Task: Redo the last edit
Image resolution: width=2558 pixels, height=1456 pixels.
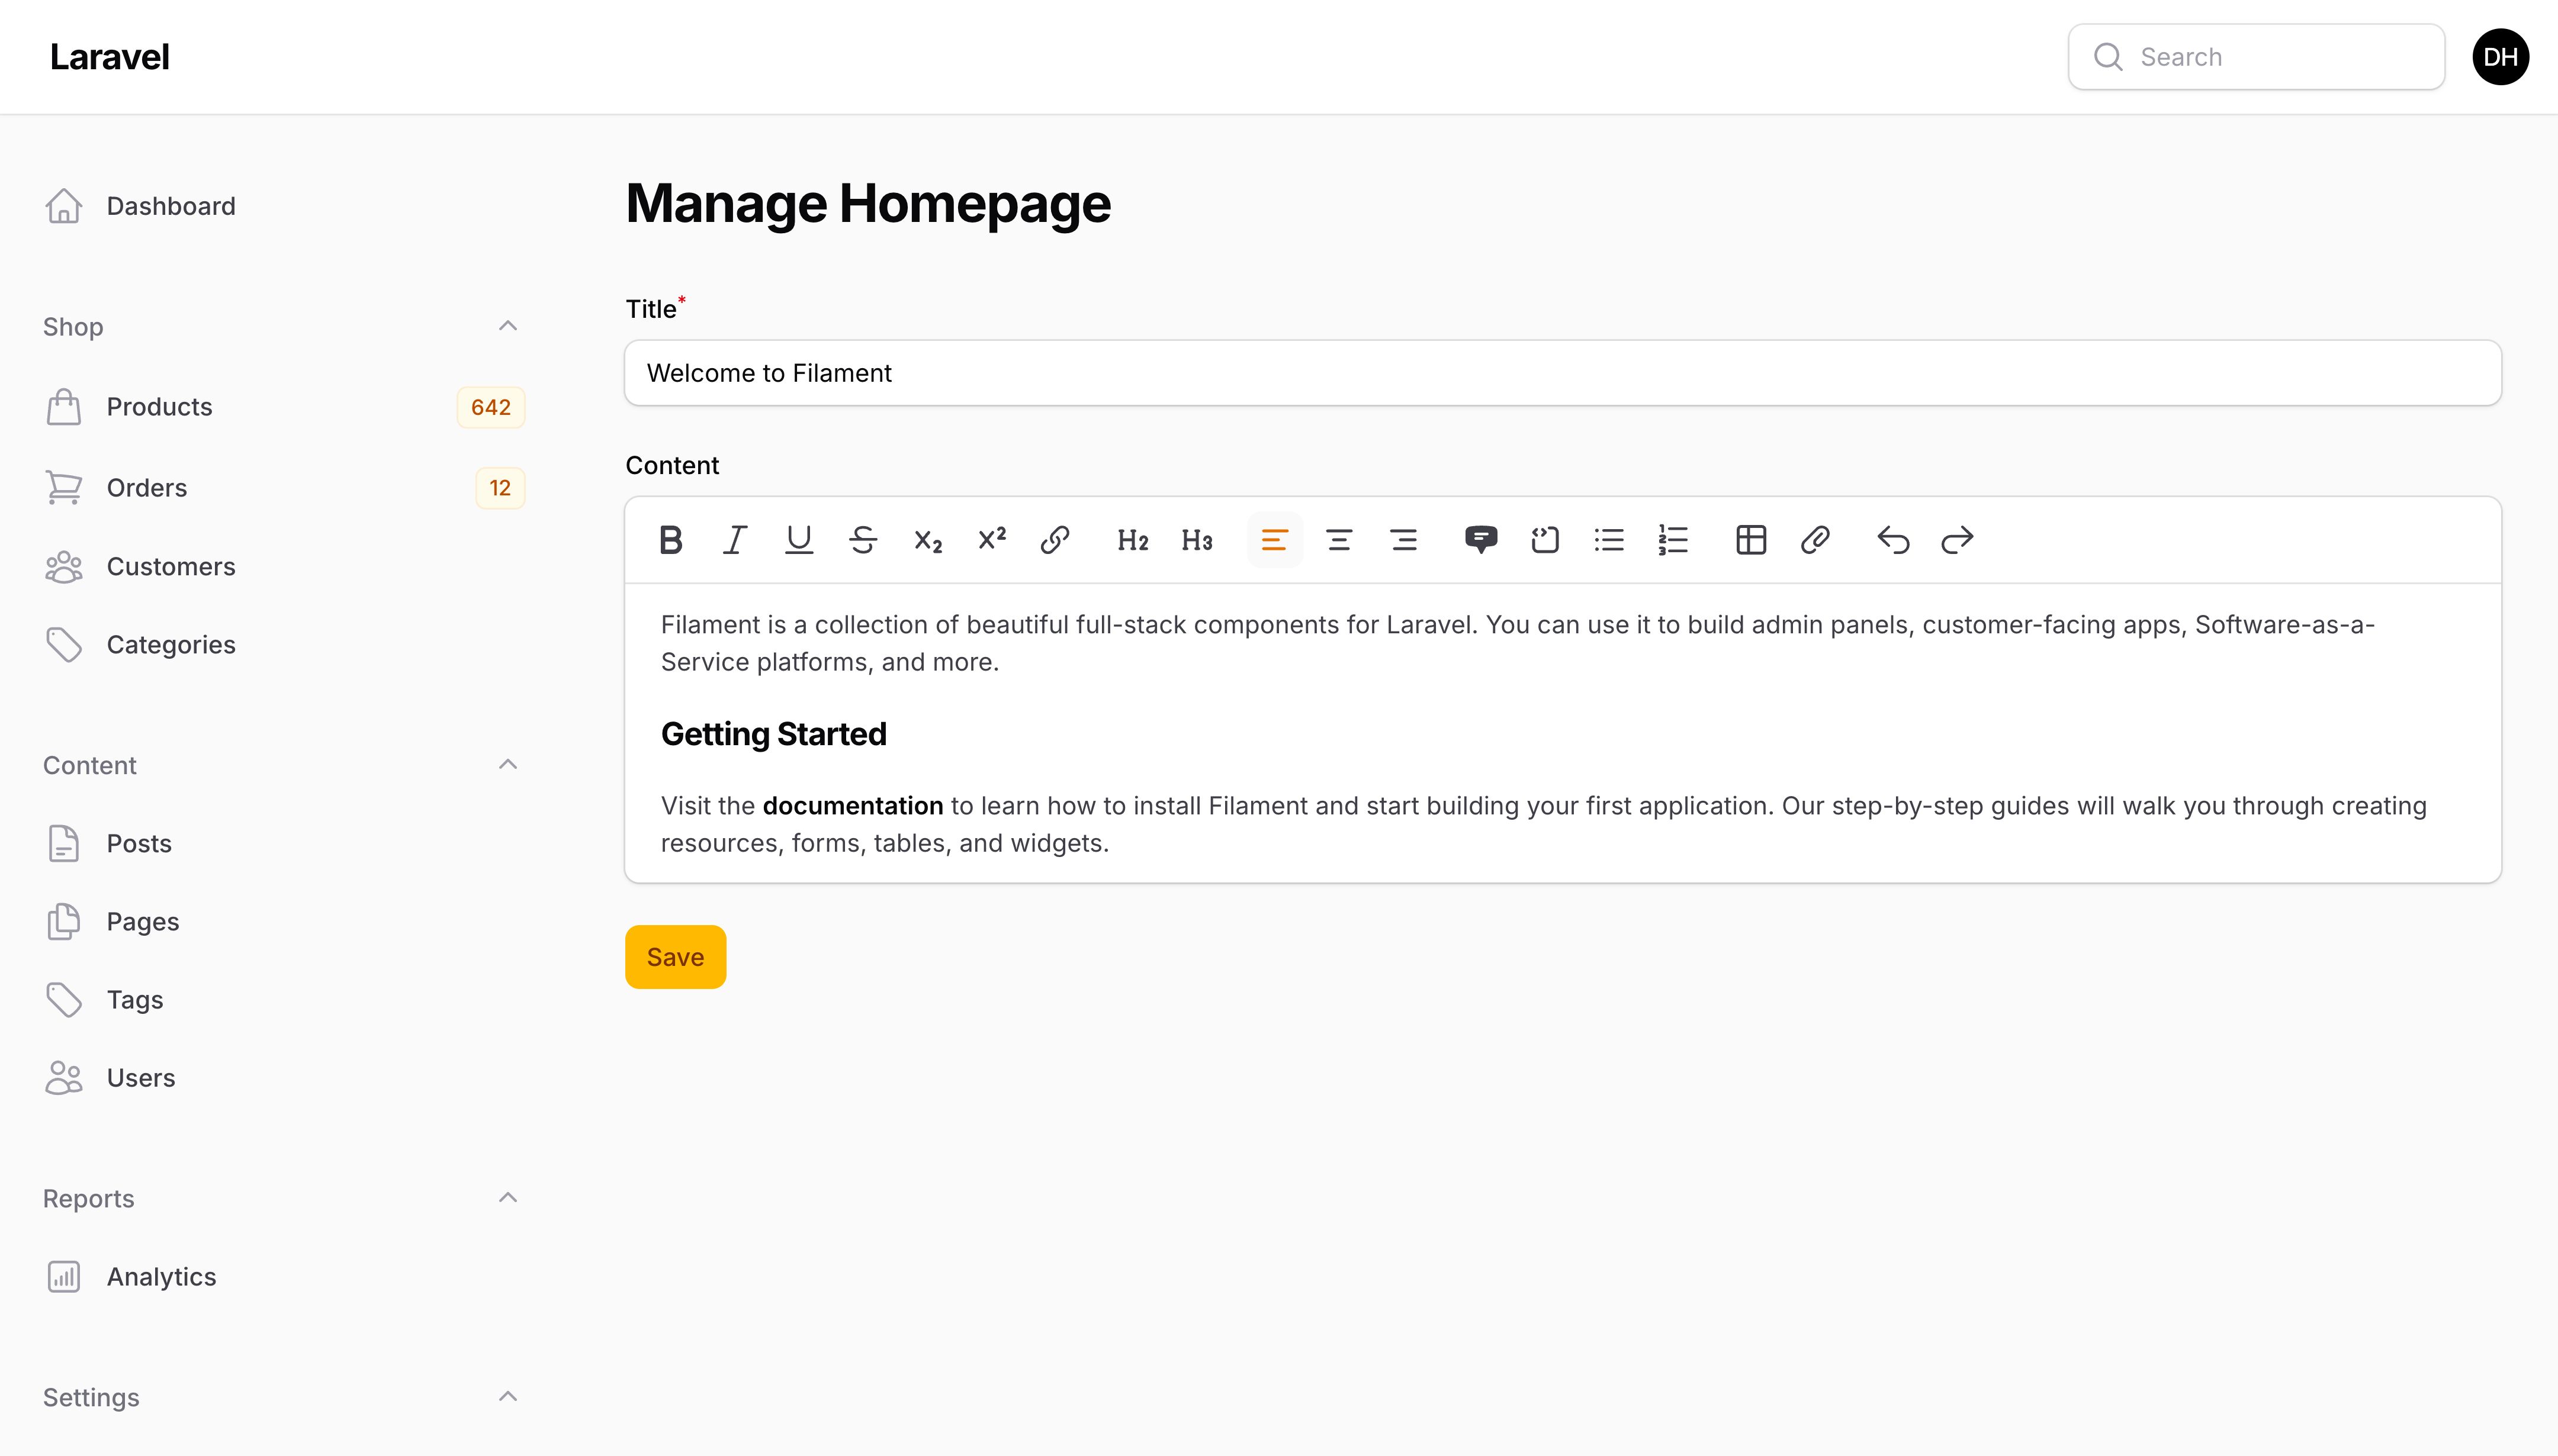Action: click(x=1957, y=540)
